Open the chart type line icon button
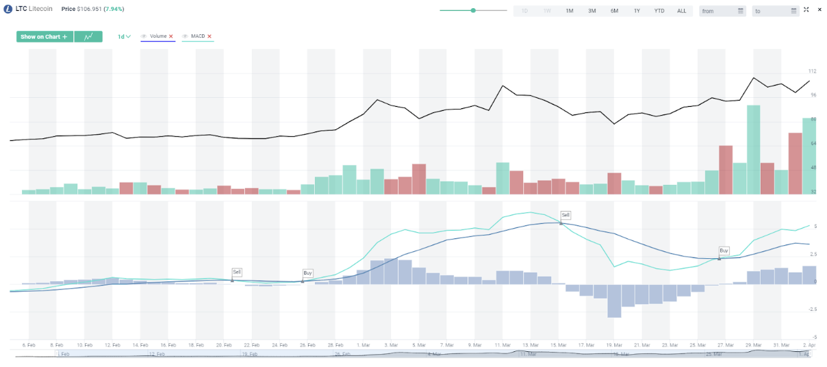Viewport: 827px width, 367px height. point(88,37)
